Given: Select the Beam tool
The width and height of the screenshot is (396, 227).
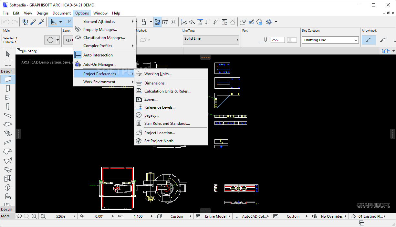Looking at the screenshot, I should [x=8, y=115].
